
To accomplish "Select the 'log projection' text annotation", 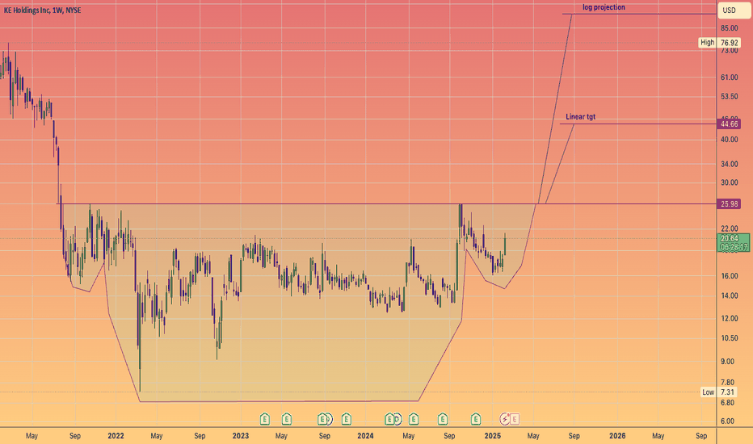I will tap(604, 7).
